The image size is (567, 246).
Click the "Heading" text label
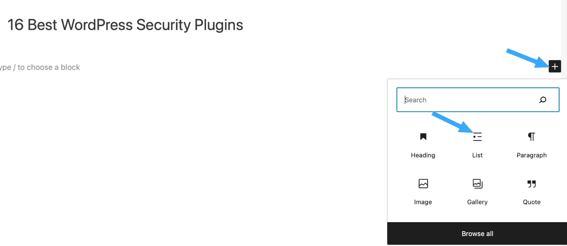423,155
